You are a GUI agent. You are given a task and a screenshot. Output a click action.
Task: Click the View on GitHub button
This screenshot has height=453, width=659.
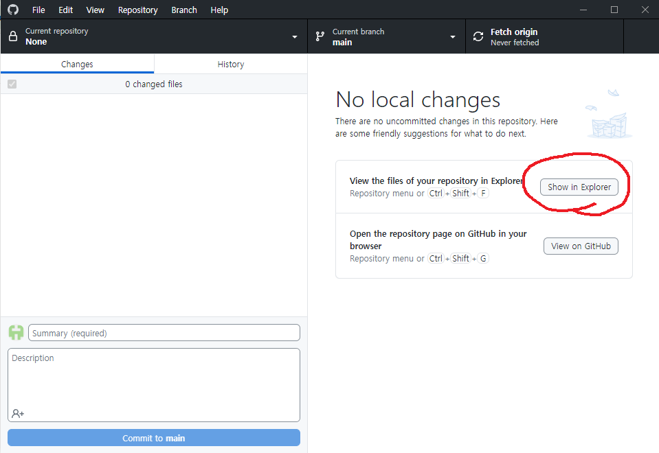tap(581, 246)
